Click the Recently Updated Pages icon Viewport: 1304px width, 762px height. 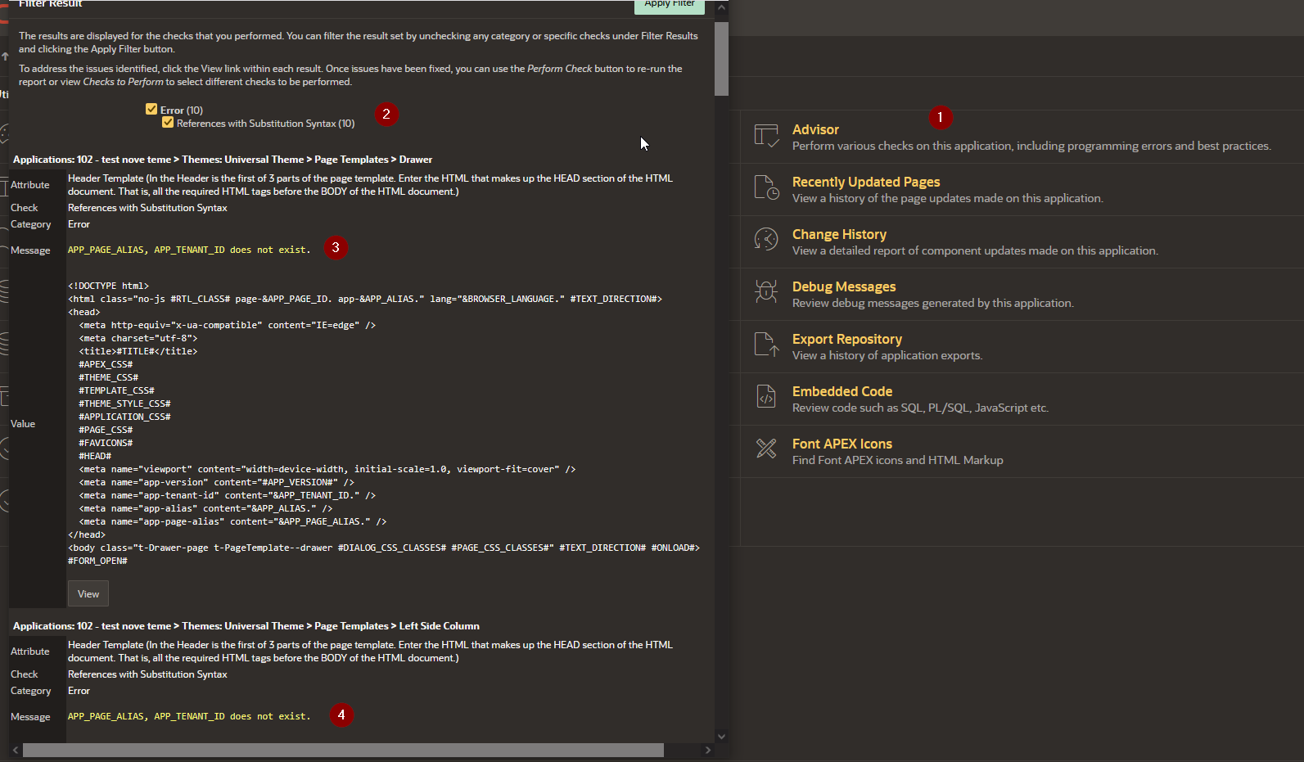coord(766,188)
